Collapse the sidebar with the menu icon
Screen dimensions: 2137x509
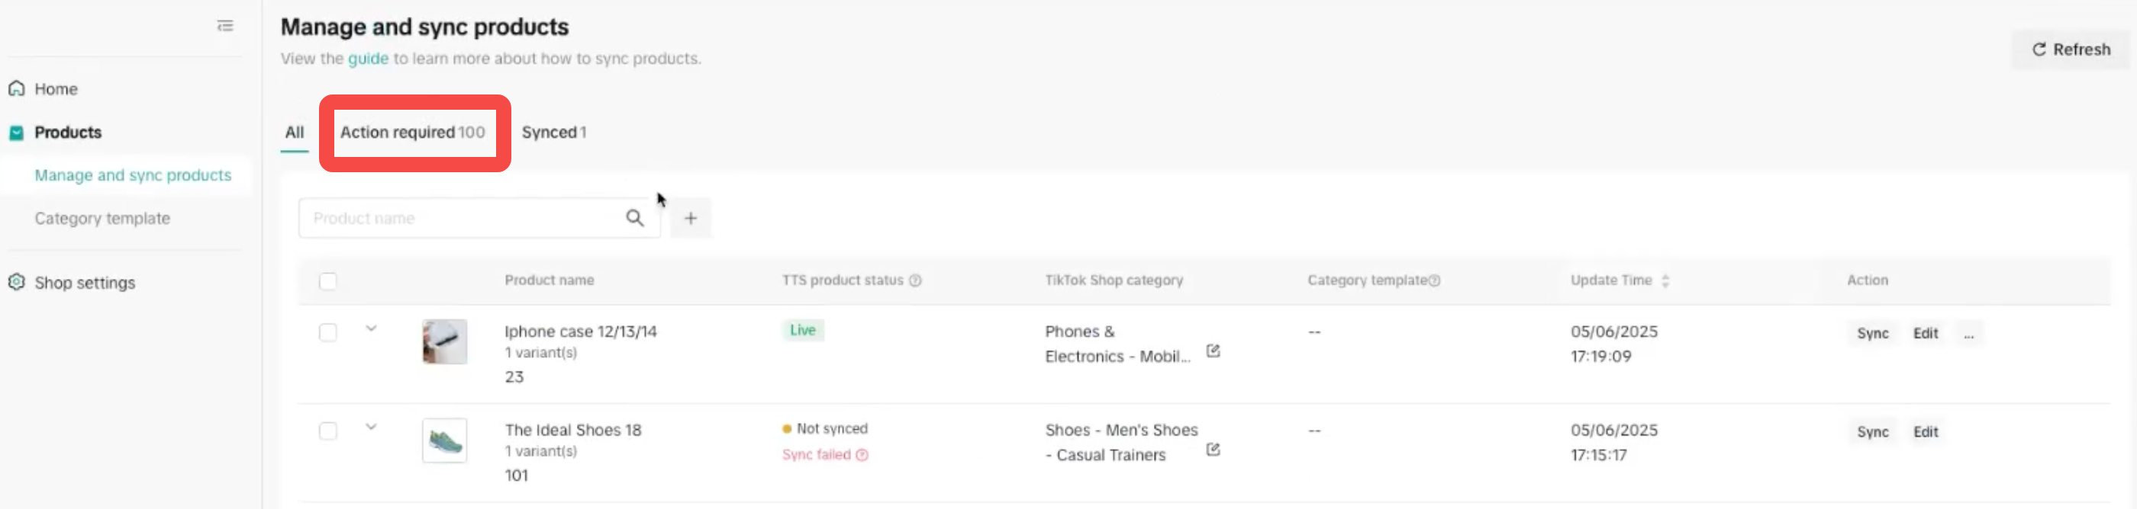click(x=225, y=26)
